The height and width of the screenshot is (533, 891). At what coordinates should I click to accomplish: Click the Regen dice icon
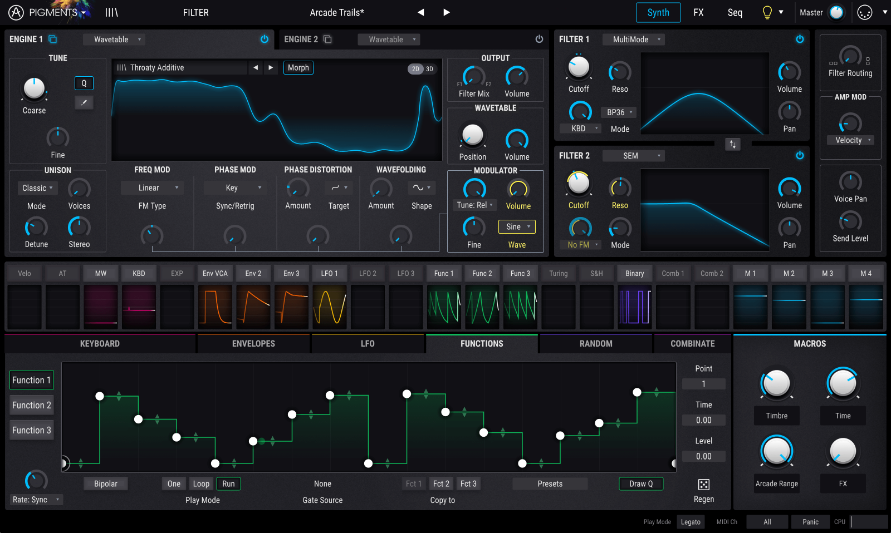(x=704, y=484)
